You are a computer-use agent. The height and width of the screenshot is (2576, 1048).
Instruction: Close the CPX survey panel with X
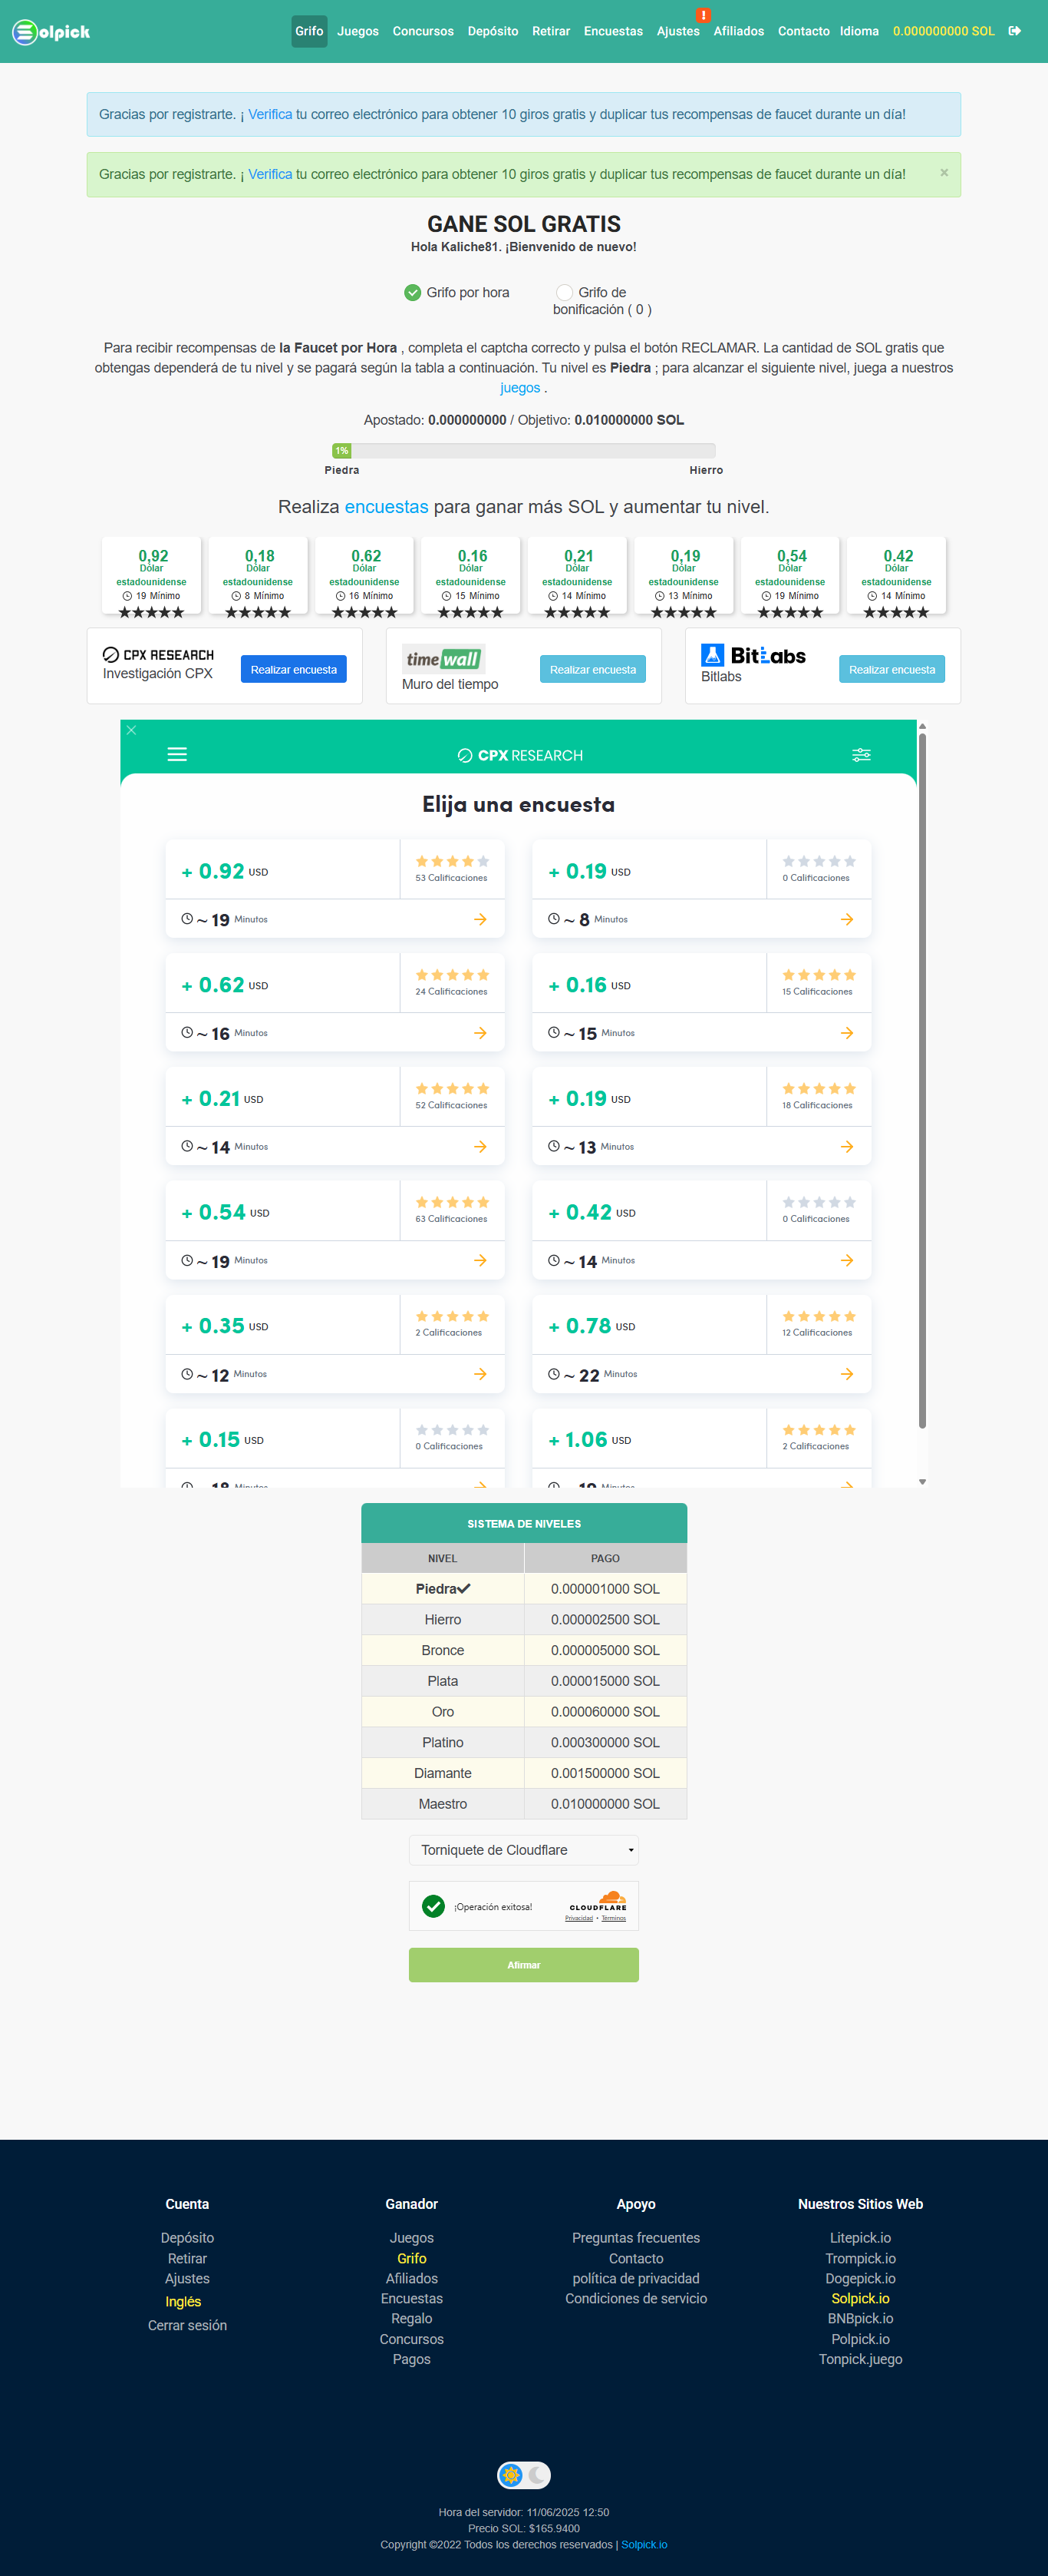131,730
